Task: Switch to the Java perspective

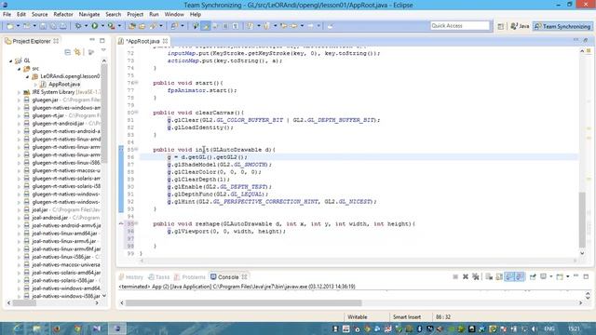Action: (x=520, y=26)
